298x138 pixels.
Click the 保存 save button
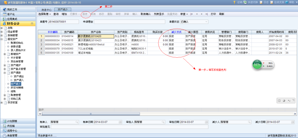coord(85,14)
